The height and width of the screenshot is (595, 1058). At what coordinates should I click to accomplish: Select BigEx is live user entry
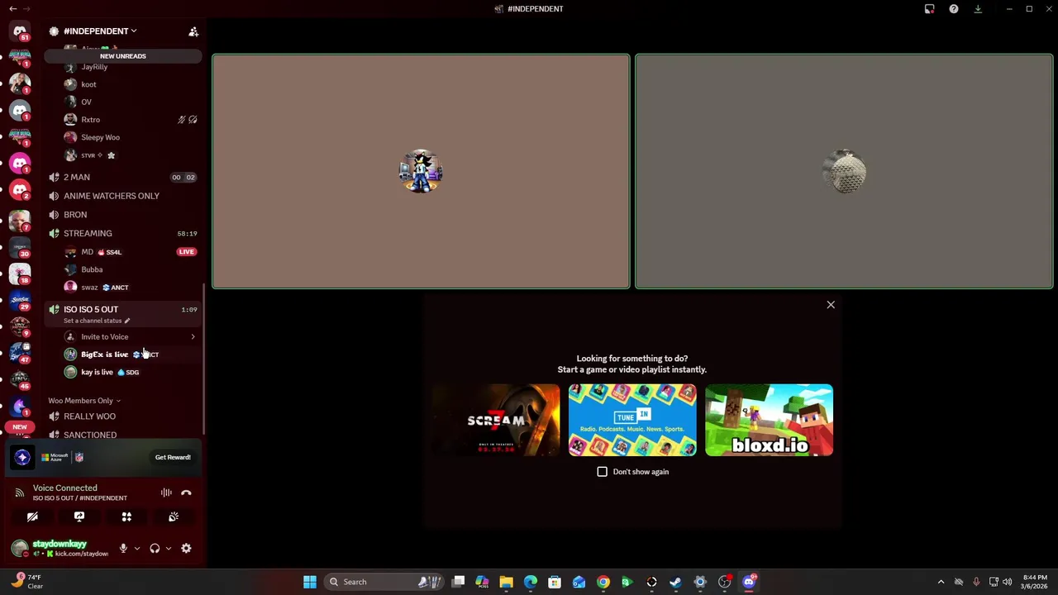click(104, 355)
